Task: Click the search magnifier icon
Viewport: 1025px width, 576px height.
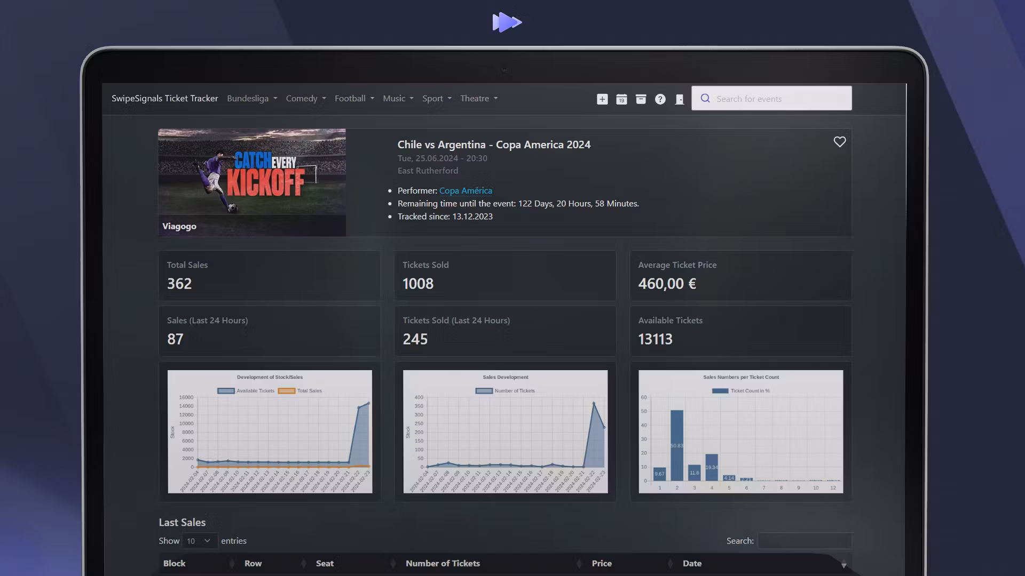Action: pos(705,99)
